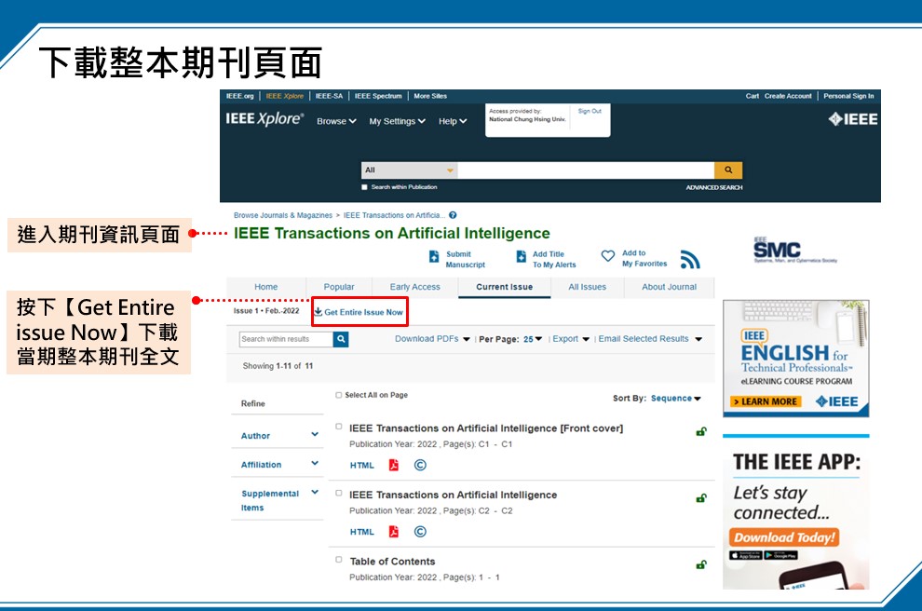This screenshot has height=611, width=922.
Task: Click the Sign Out link
Action: pyautogui.click(x=590, y=111)
